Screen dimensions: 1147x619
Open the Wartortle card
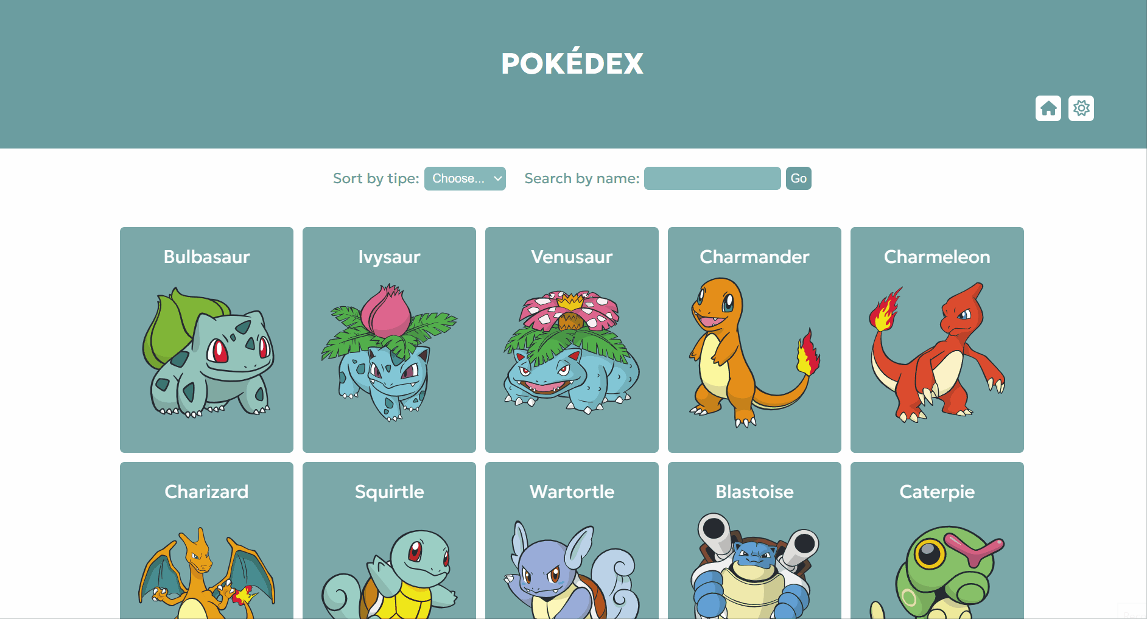click(x=572, y=540)
